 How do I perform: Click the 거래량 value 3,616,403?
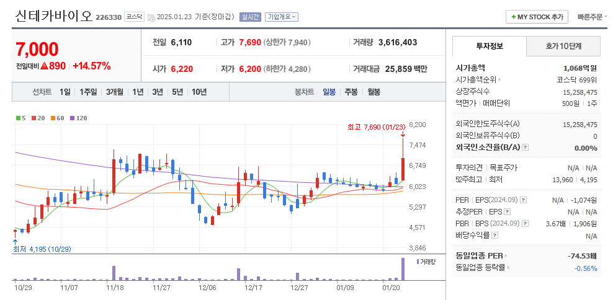click(x=398, y=42)
